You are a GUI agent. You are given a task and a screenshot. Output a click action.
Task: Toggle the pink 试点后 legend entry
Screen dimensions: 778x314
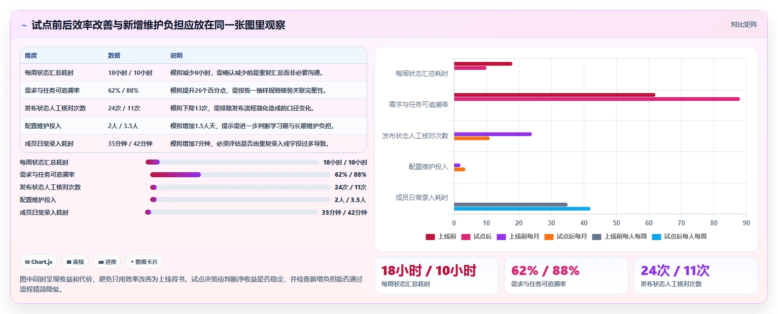click(x=477, y=237)
